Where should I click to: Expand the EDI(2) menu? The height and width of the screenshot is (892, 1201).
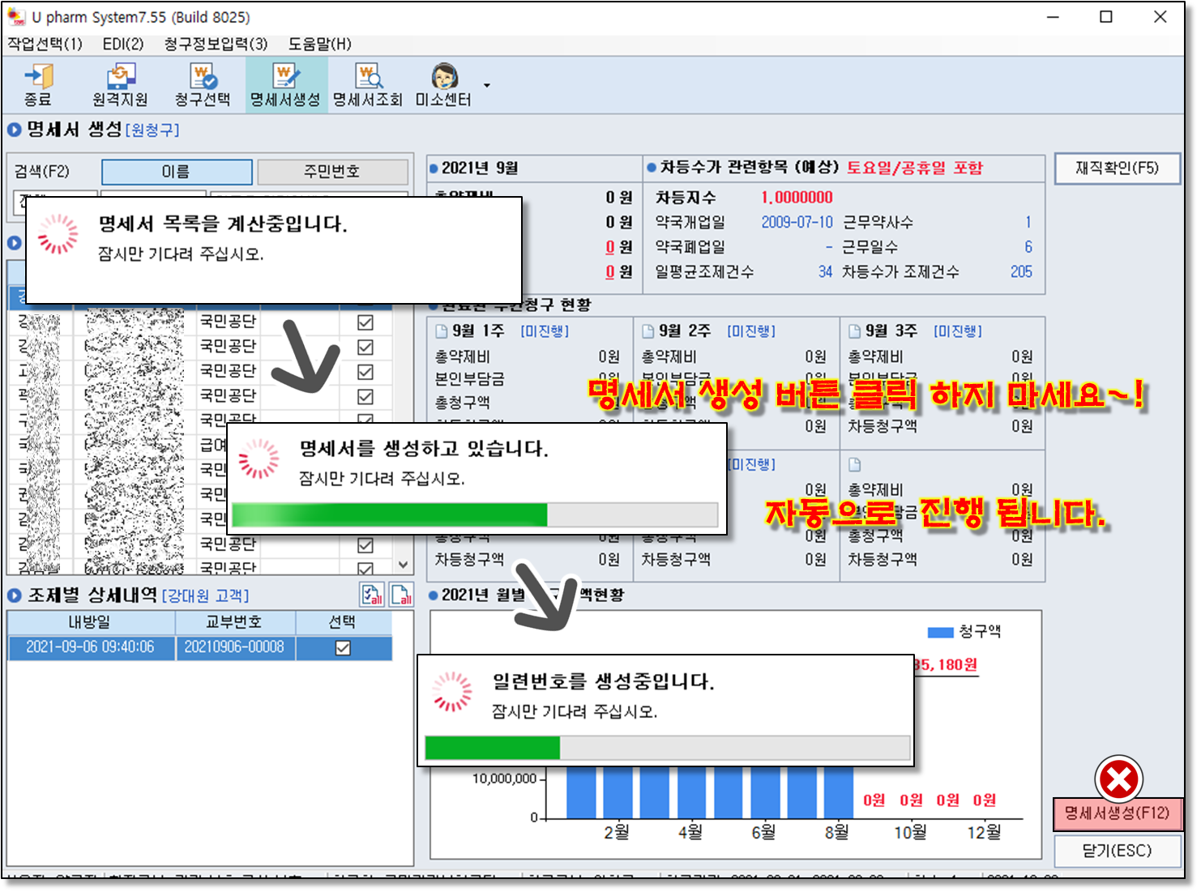point(123,44)
